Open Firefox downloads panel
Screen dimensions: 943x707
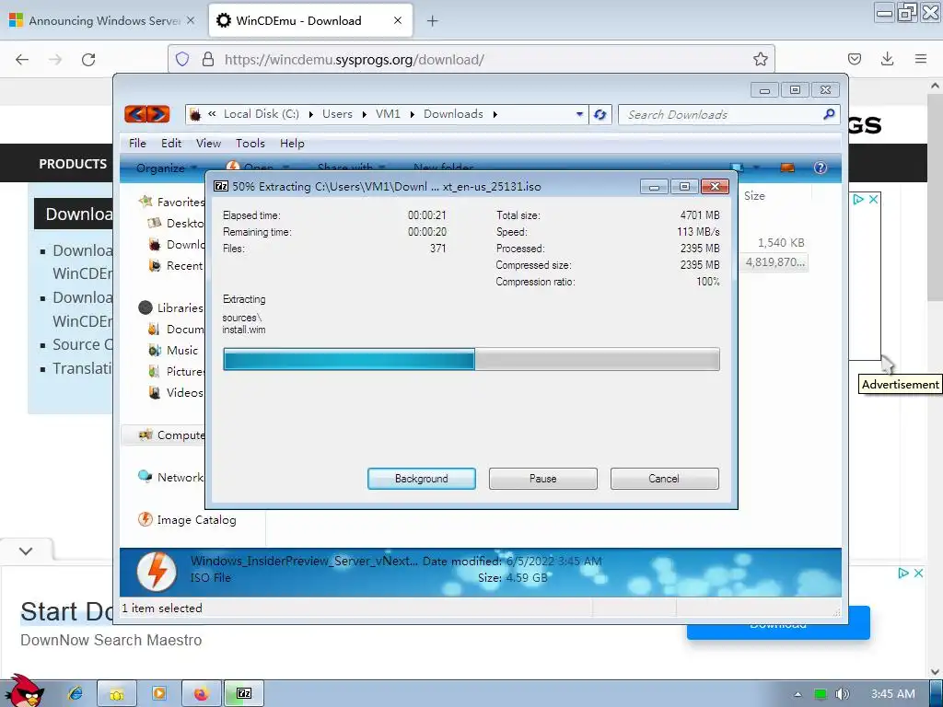[887, 59]
